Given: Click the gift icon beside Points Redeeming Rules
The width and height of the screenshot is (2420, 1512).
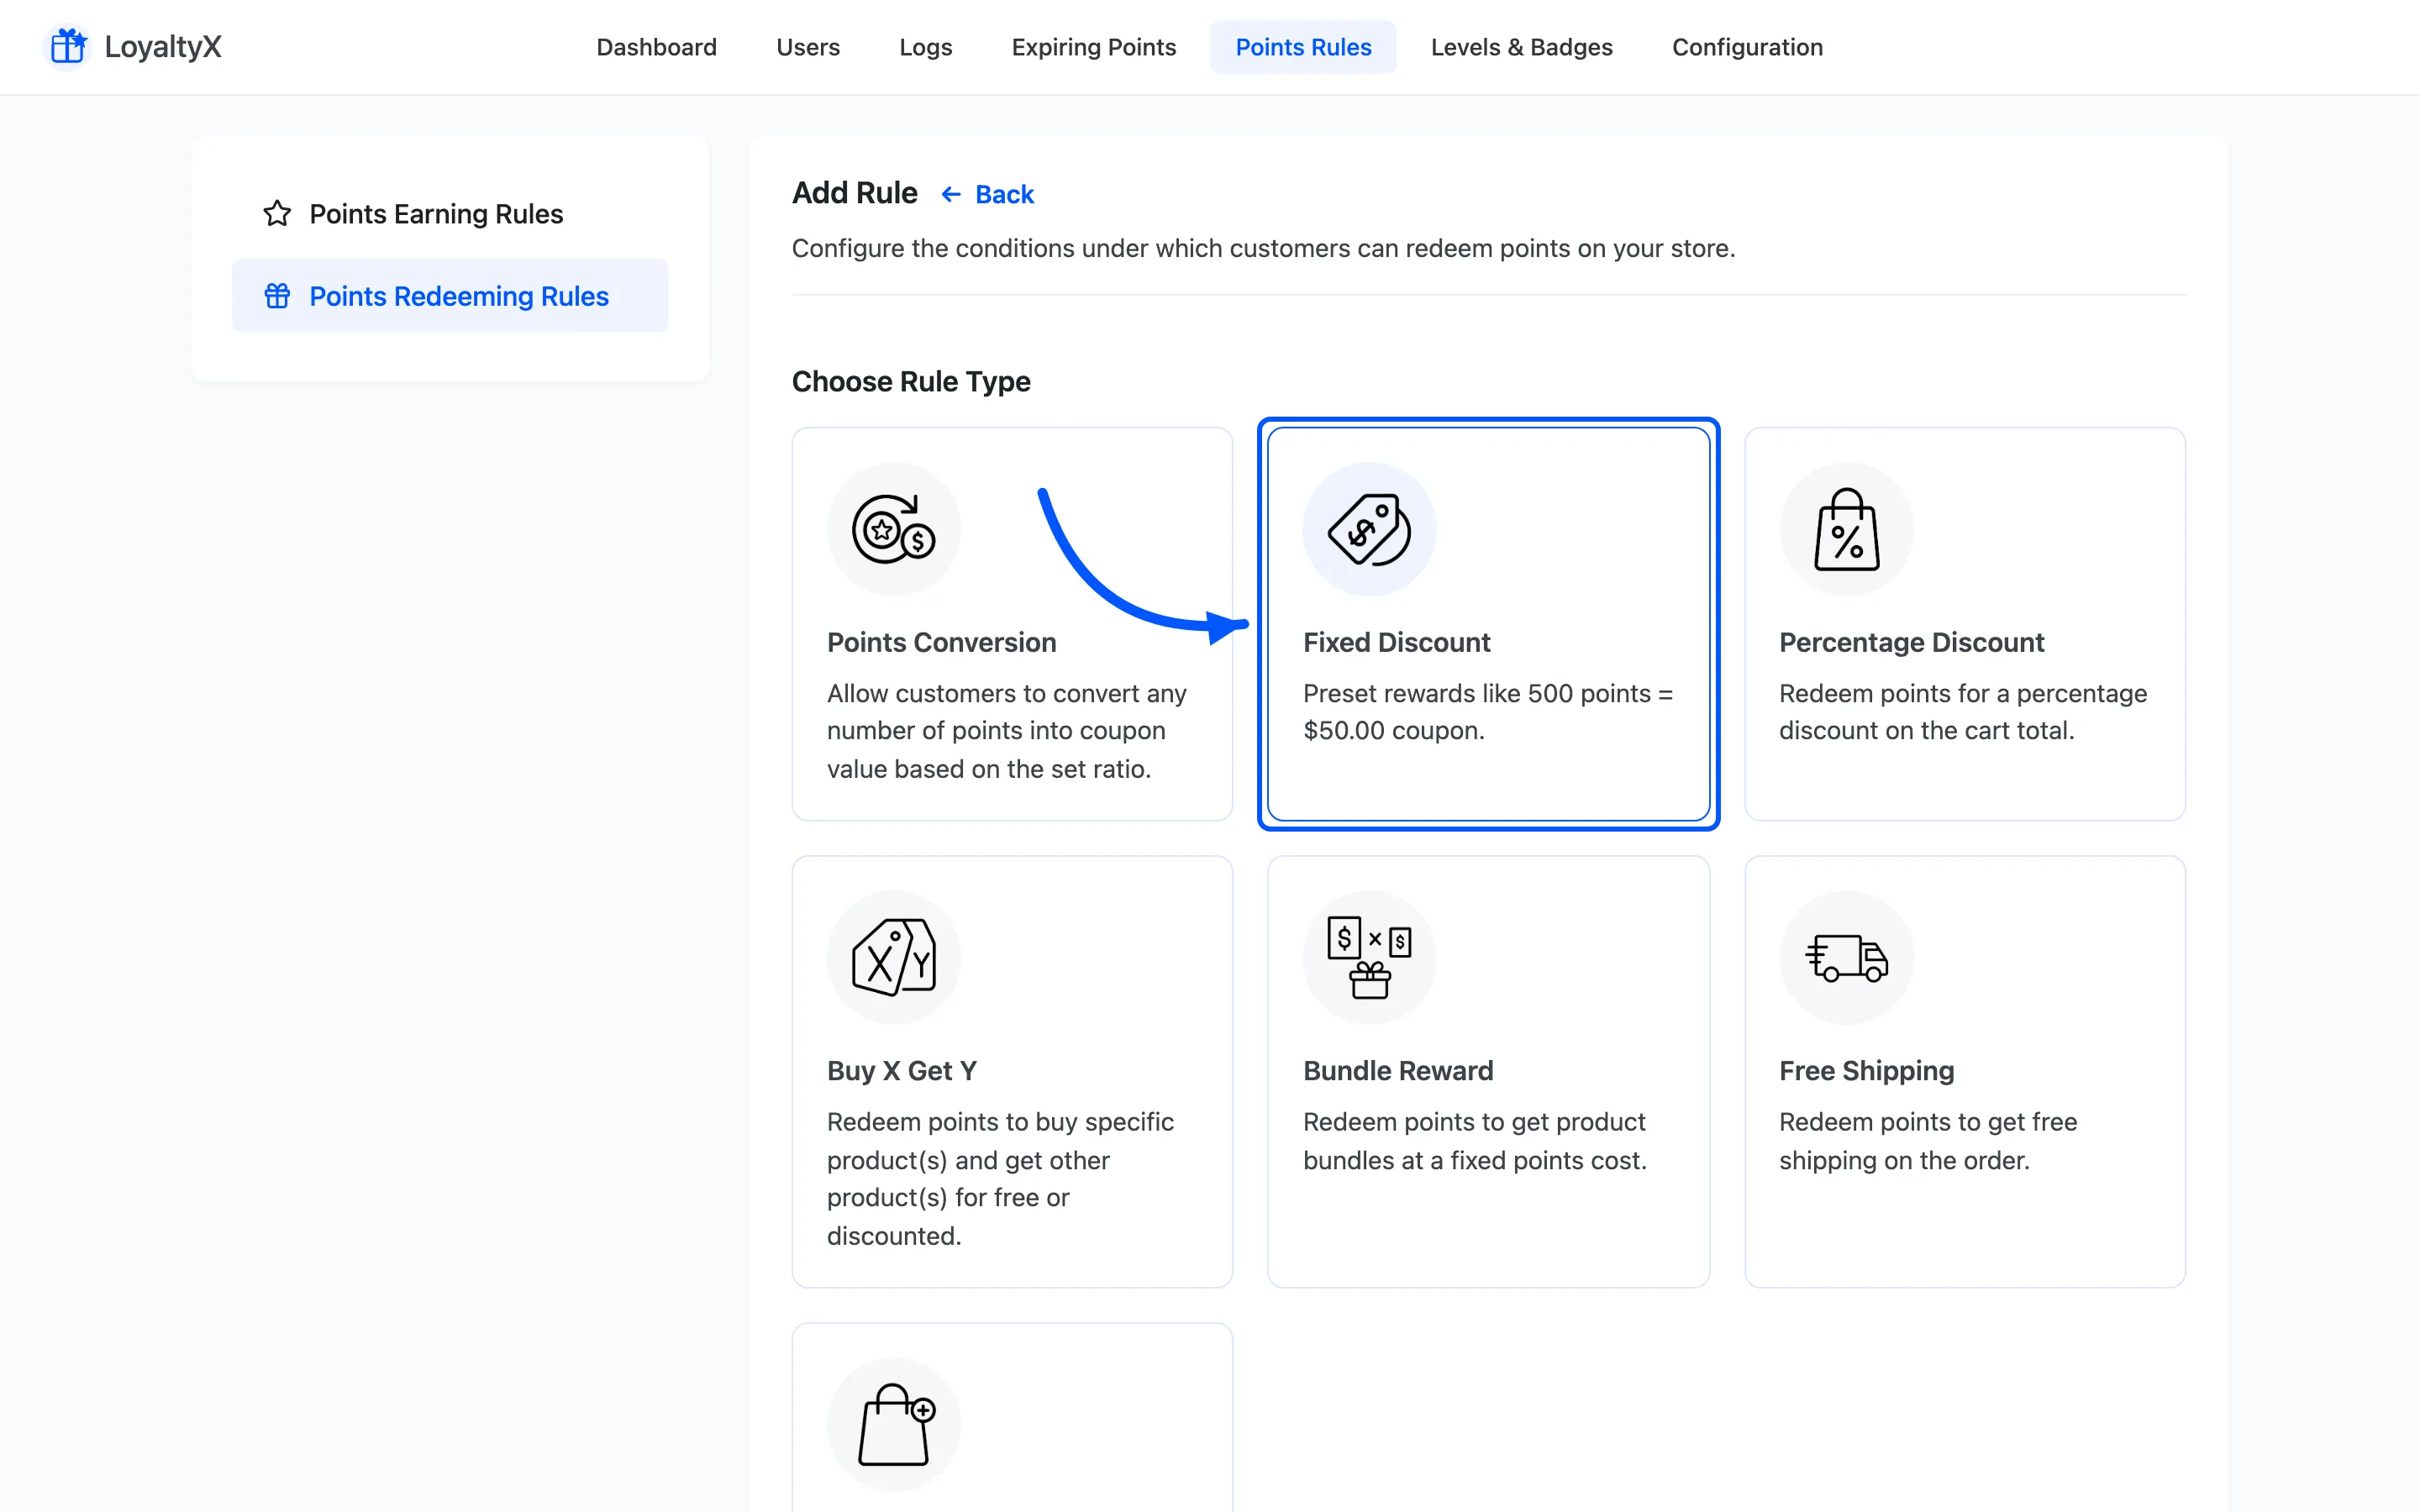Looking at the screenshot, I should (277, 296).
